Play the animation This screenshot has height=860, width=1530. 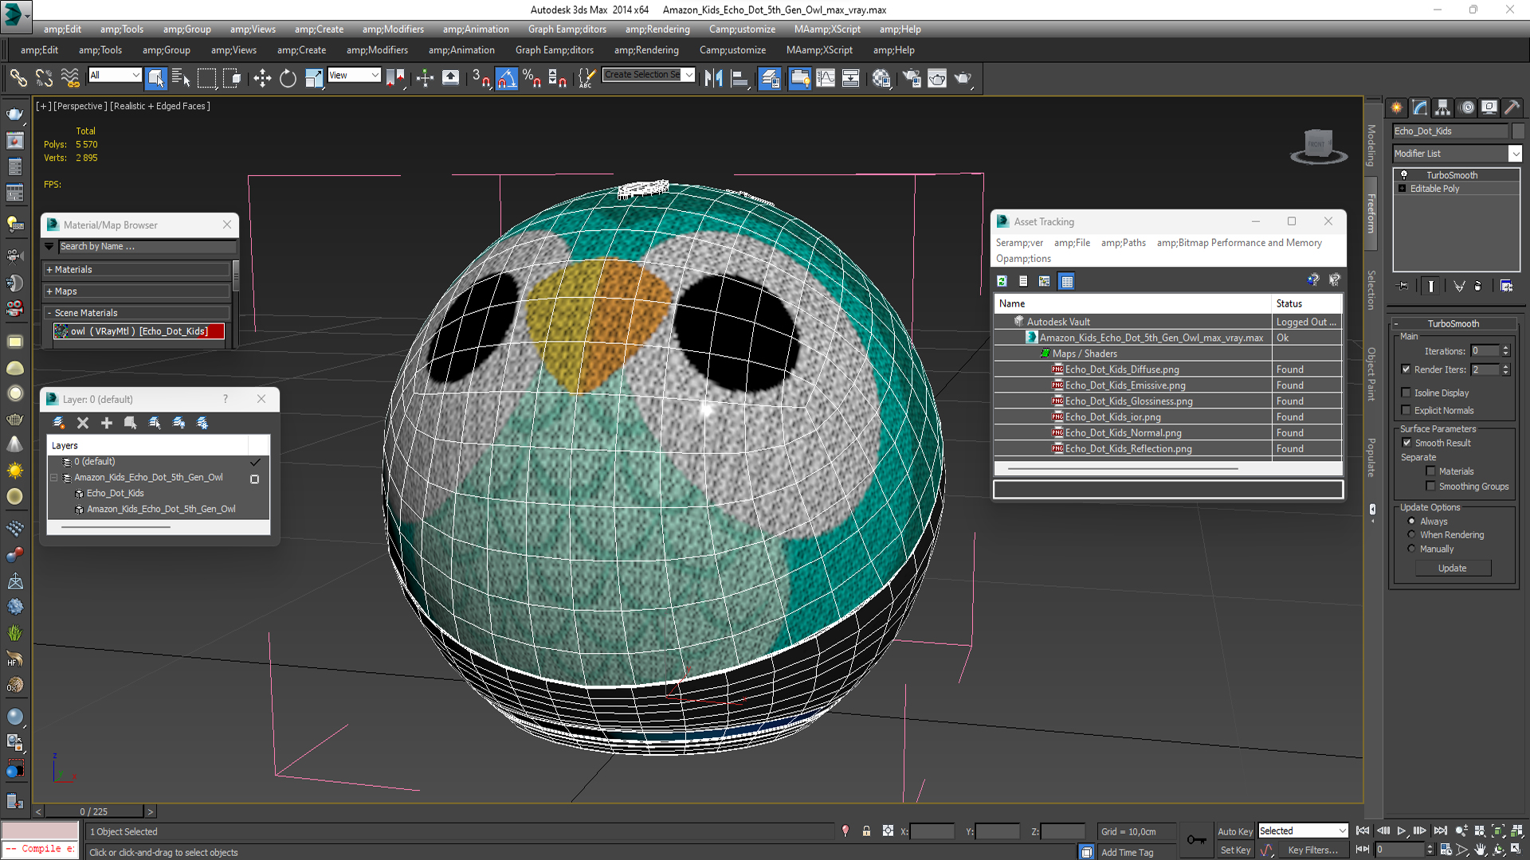[x=1401, y=831]
